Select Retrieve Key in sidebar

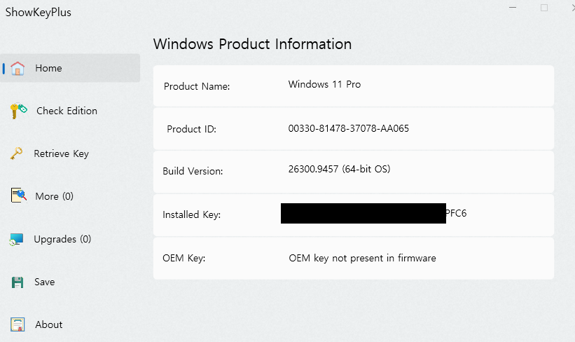coord(61,153)
